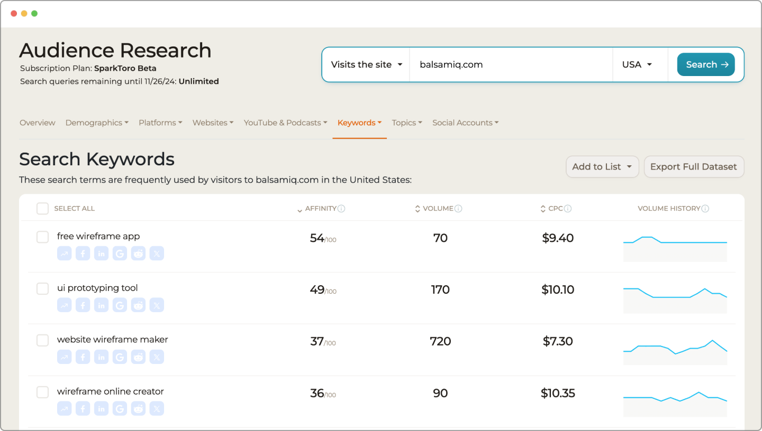Check the website wireframe maker checkbox
The height and width of the screenshot is (431, 762).
pyautogui.click(x=42, y=341)
